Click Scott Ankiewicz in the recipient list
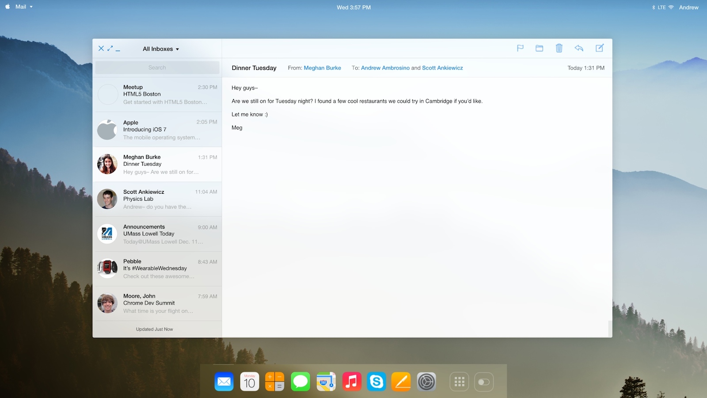The height and width of the screenshot is (398, 707). pos(442,68)
